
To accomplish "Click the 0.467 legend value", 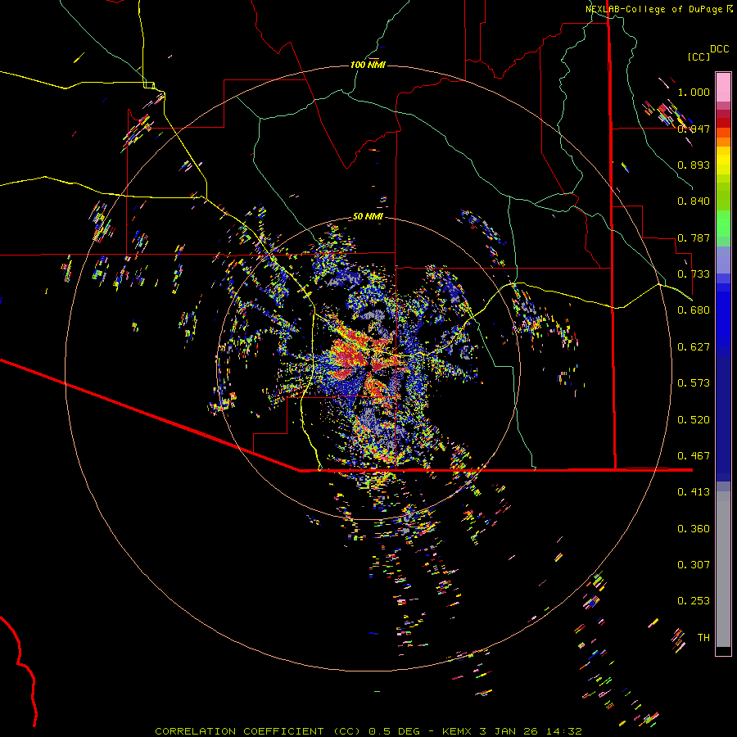I will pyautogui.click(x=694, y=456).
